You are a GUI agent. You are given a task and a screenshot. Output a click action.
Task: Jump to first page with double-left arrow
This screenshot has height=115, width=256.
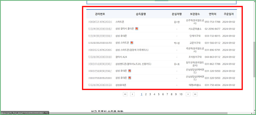coord(125,94)
